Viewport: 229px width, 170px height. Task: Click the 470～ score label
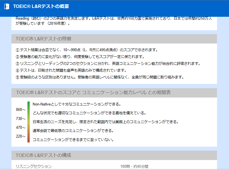point(21,127)
